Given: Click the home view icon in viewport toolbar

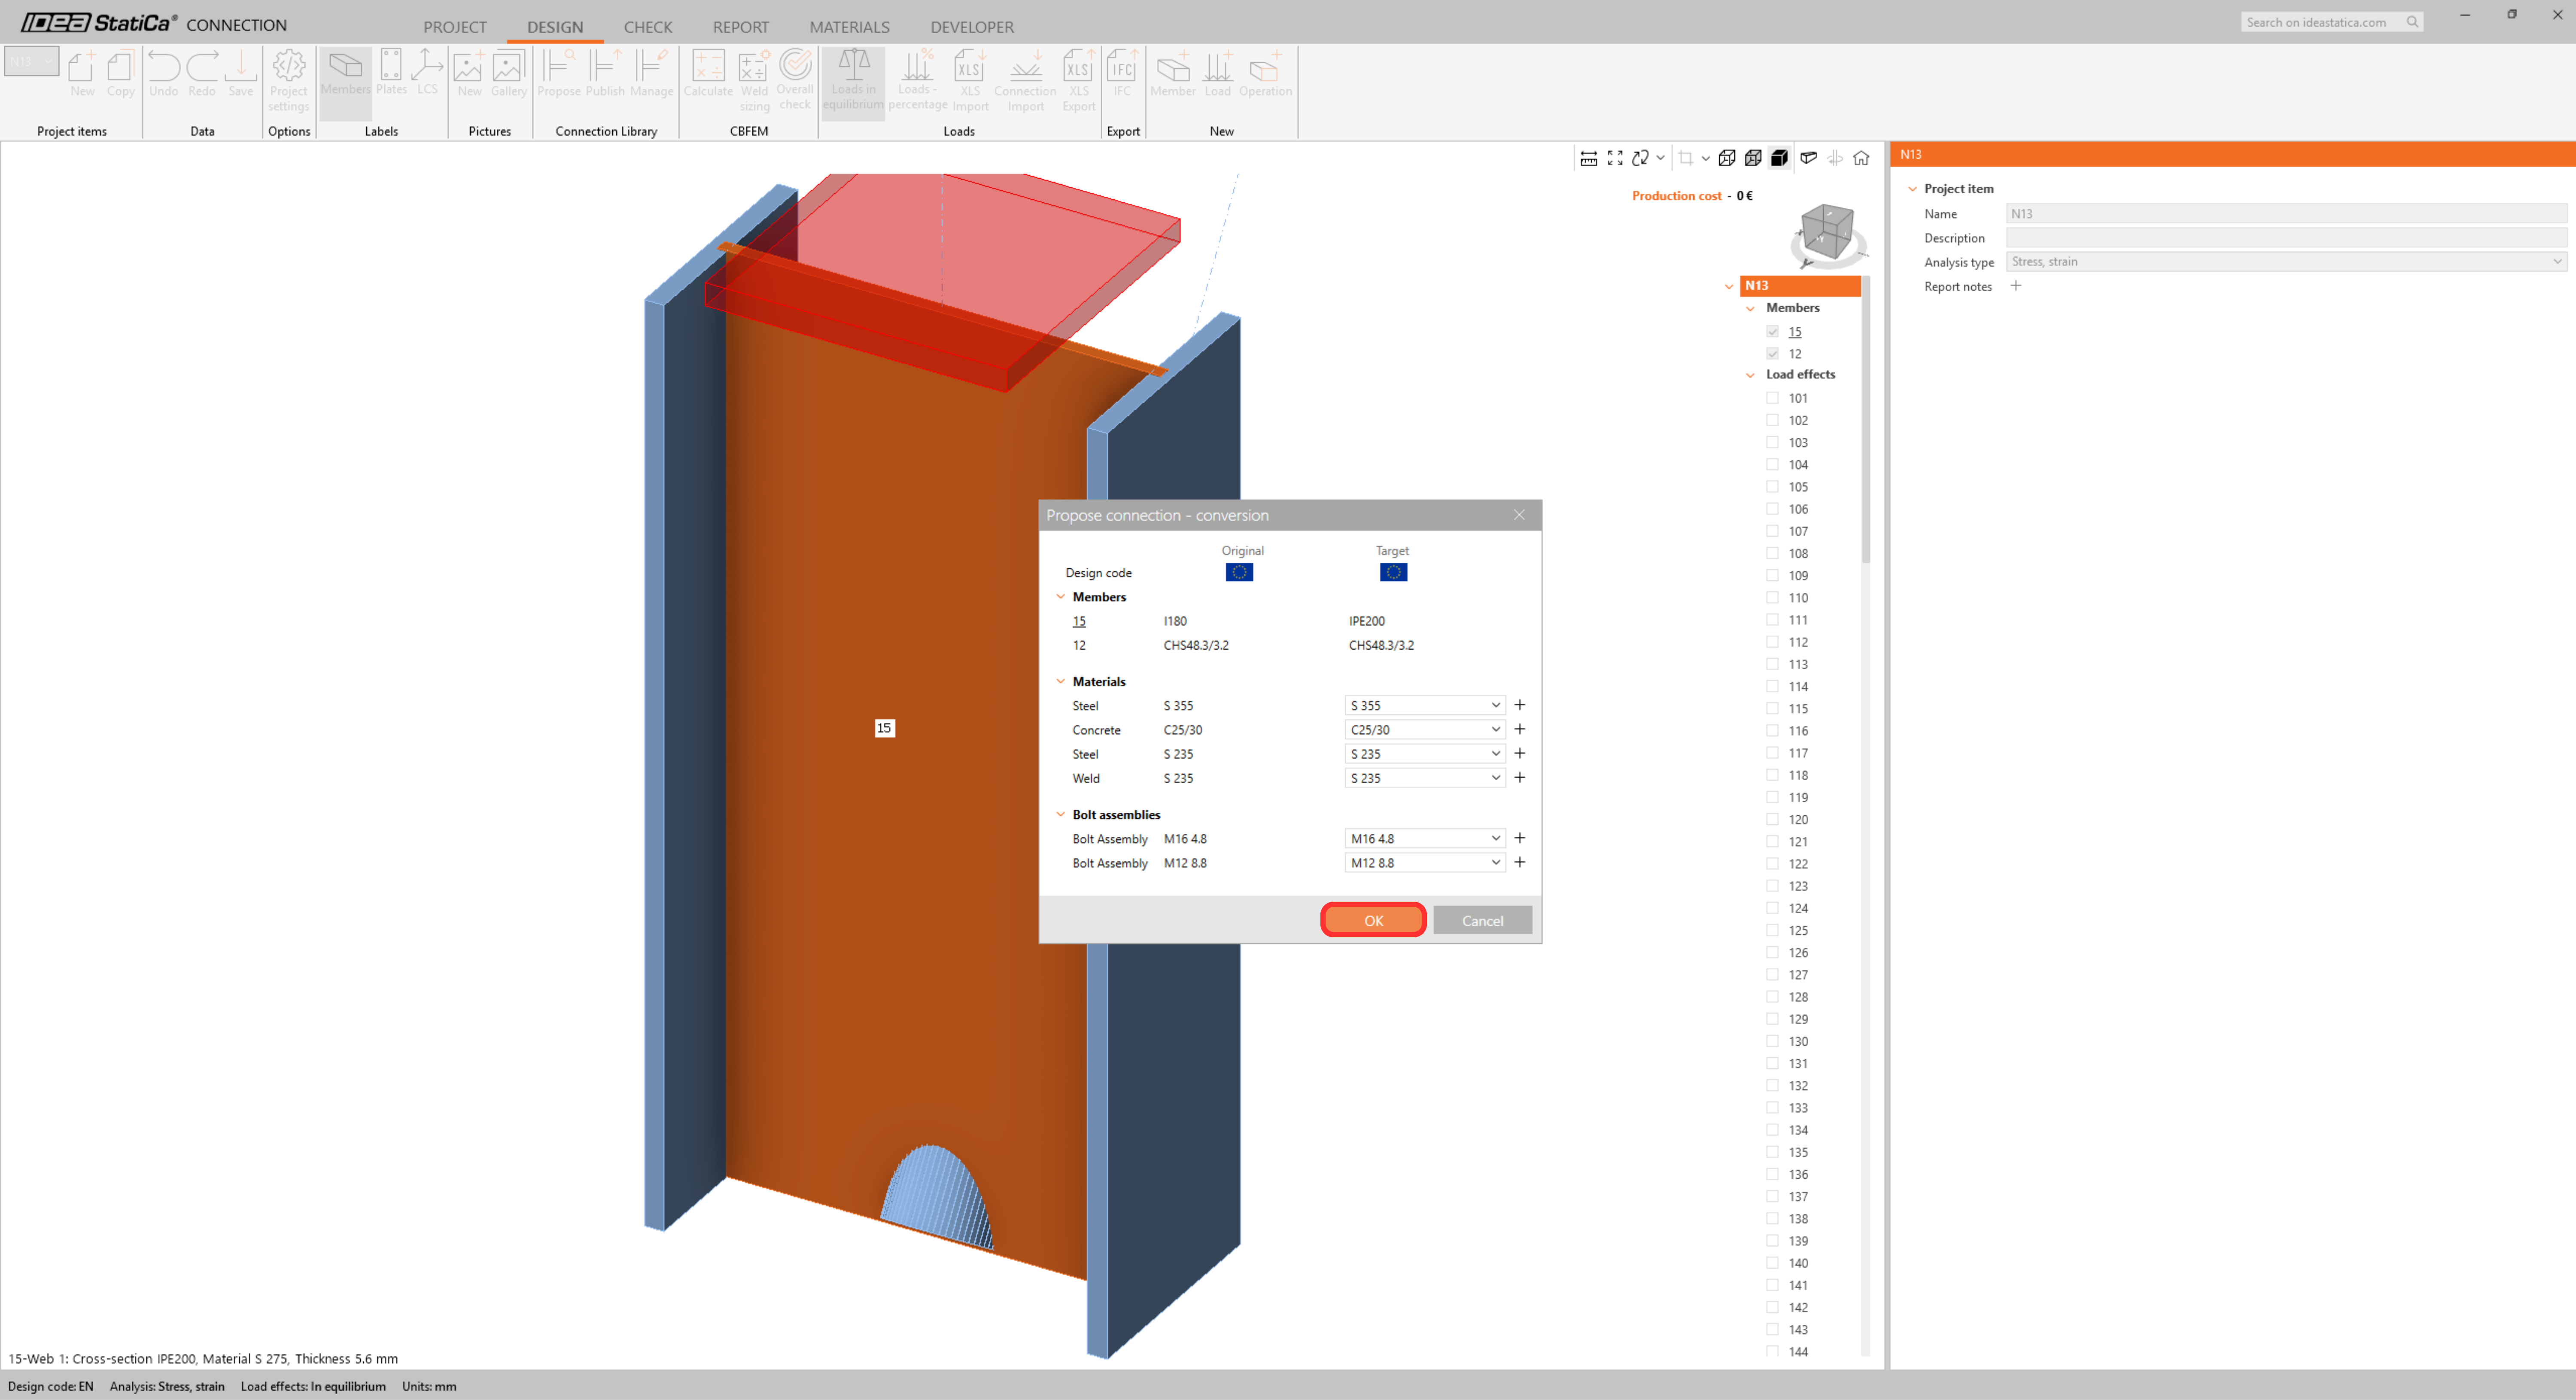Looking at the screenshot, I should click(x=1861, y=158).
